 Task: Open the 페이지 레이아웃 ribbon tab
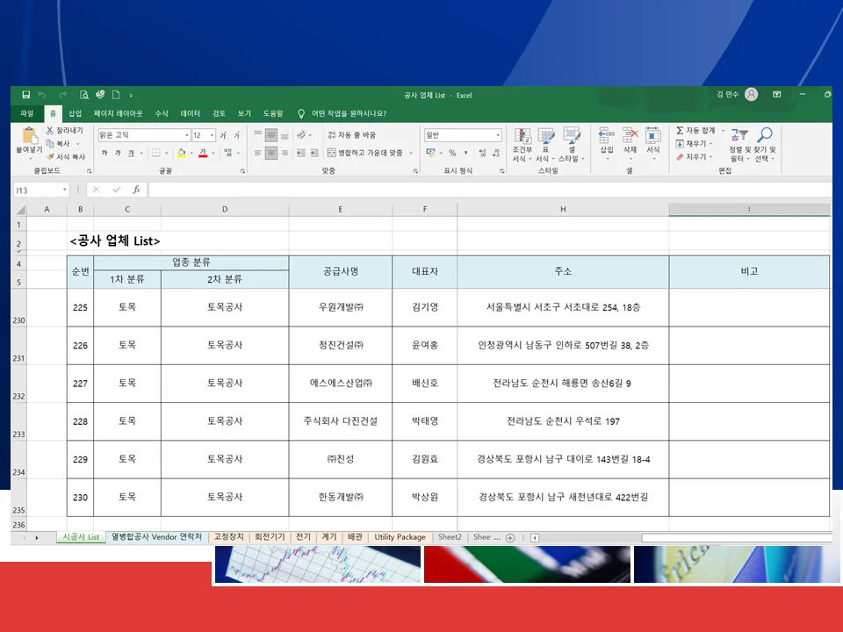pos(119,113)
